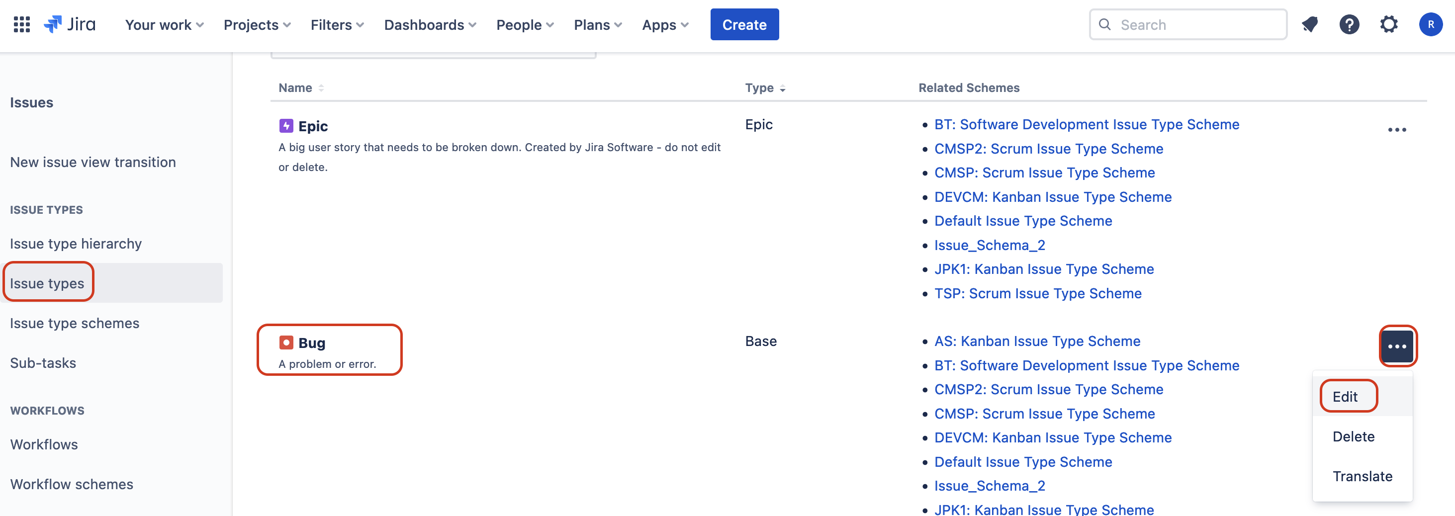The height and width of the screenshot is (516, 1455).
Task: Choose Edit from the Bug actions menu
Action: coord(1362,396)
